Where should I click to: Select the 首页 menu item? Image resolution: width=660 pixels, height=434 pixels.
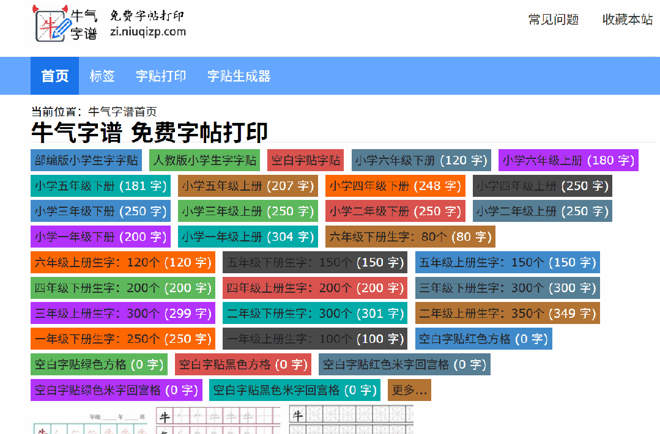tap(54, 76)
